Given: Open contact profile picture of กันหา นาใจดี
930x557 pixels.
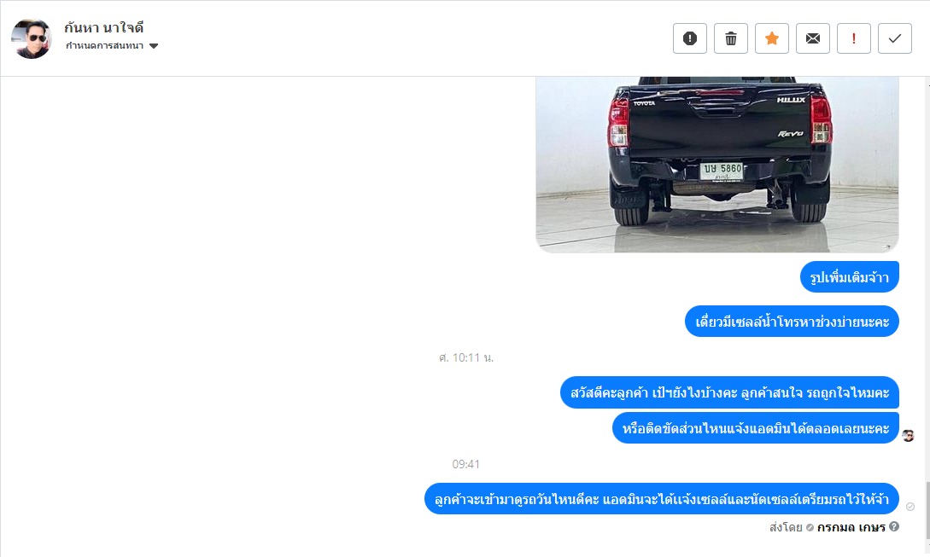Looking at the screenshot, I should [31, 39].
